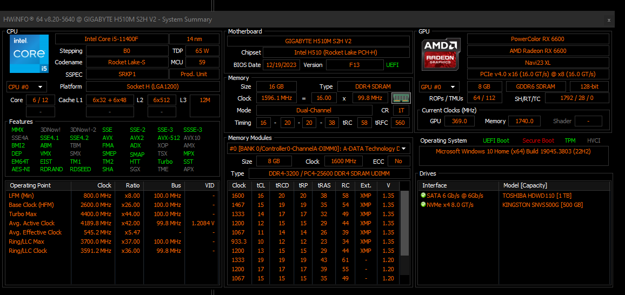The width and height of the screenshot is (625, 295).
Task: Select the Turbo Max operating point row
Action: pos(112,214)
